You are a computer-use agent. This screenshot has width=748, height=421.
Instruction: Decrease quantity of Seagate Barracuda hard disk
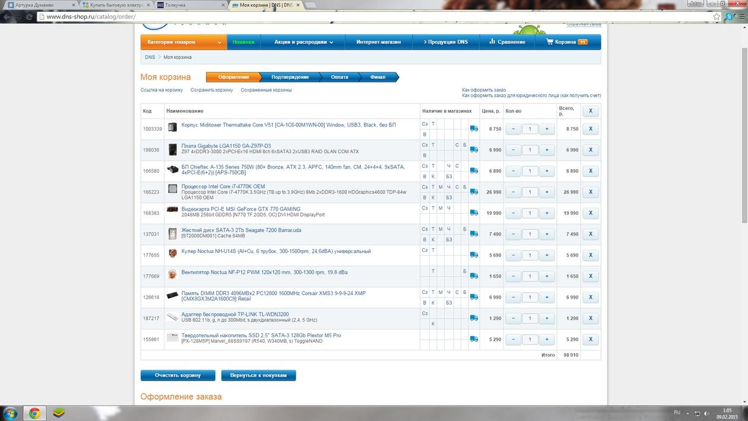pyautogui.click(x=514, y=234)
